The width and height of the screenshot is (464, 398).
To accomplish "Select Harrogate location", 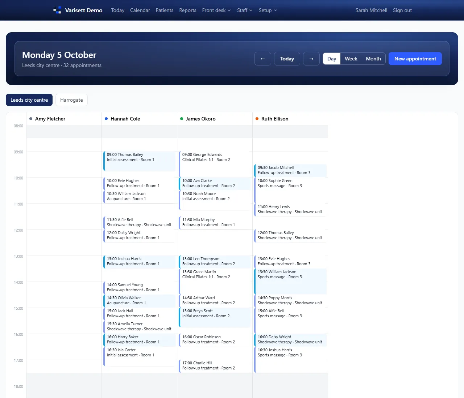I will click(x=71, y=100).
